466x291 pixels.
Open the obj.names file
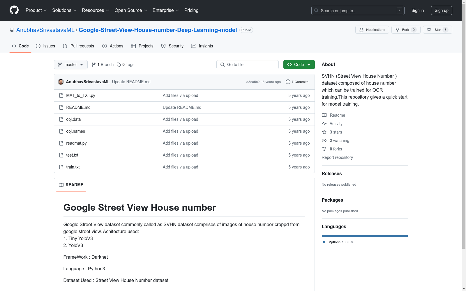[x=76, y=131]
